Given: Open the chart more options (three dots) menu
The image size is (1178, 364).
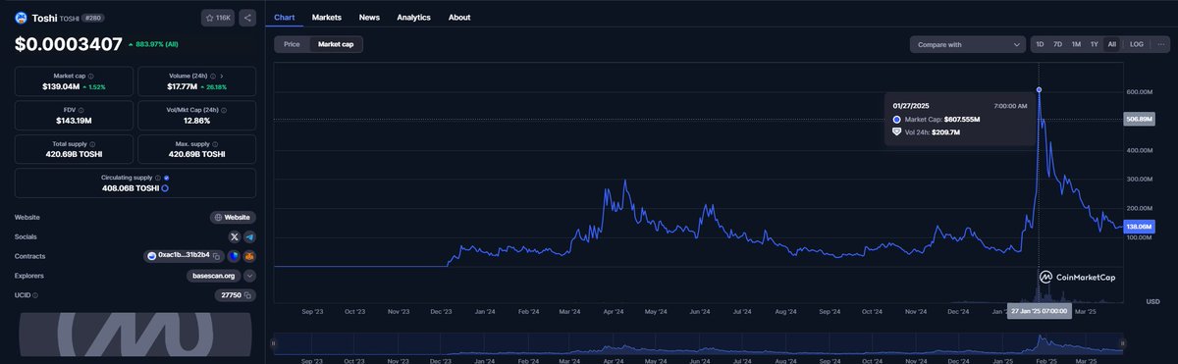Looking at the screenshot, I should click(x=1161, y=44).
